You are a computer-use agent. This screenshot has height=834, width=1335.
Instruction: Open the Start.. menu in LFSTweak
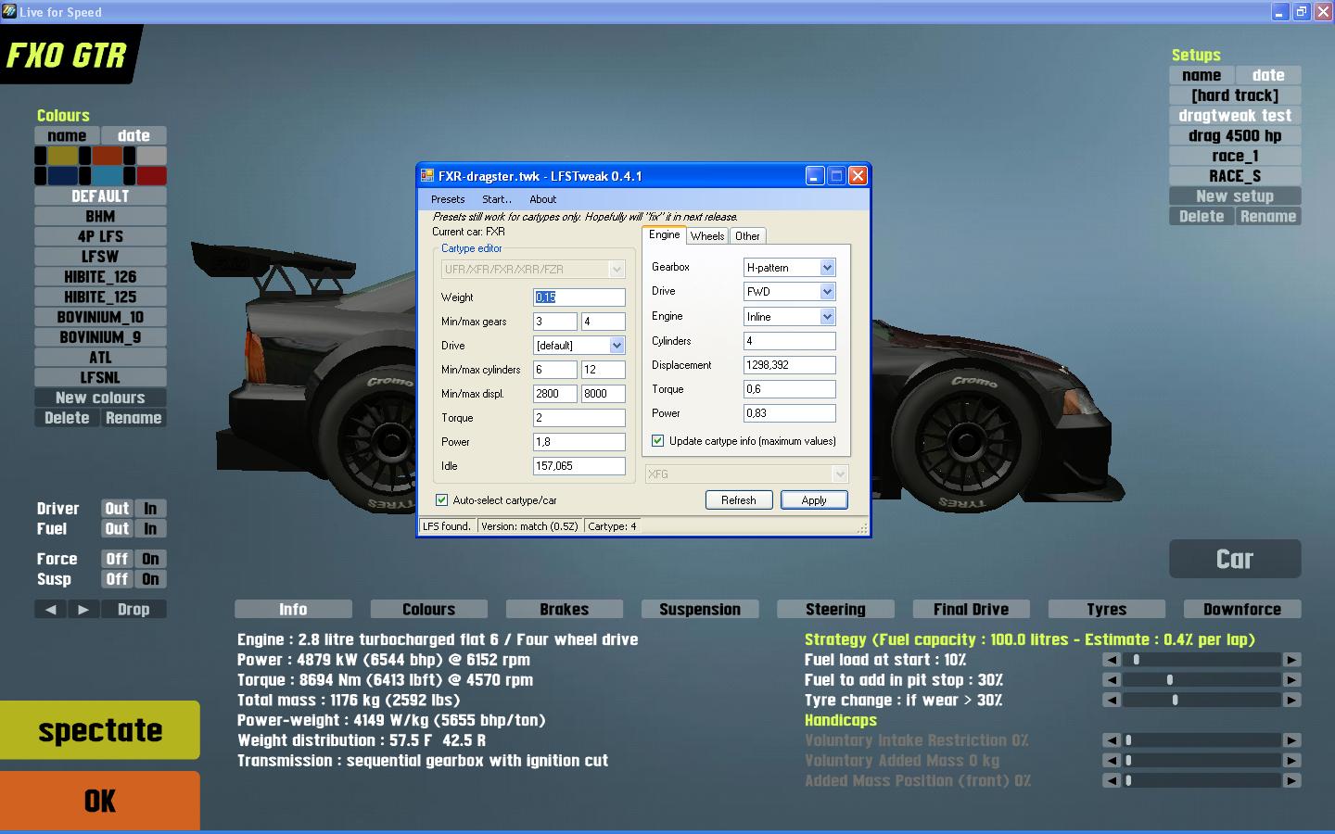[497, 199]
